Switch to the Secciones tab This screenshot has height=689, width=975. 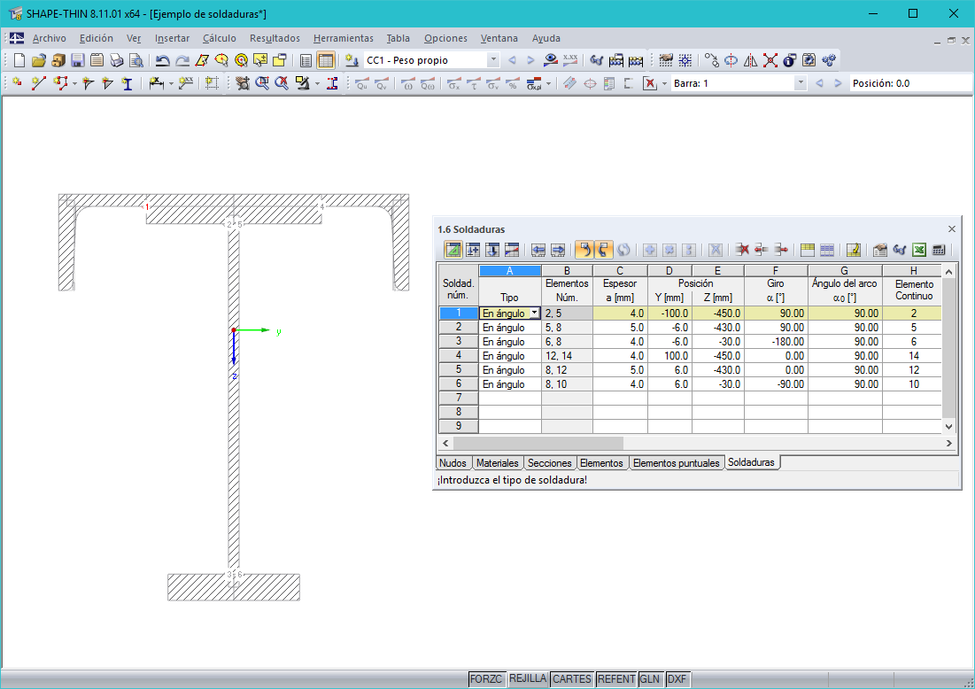pos(550,463)
